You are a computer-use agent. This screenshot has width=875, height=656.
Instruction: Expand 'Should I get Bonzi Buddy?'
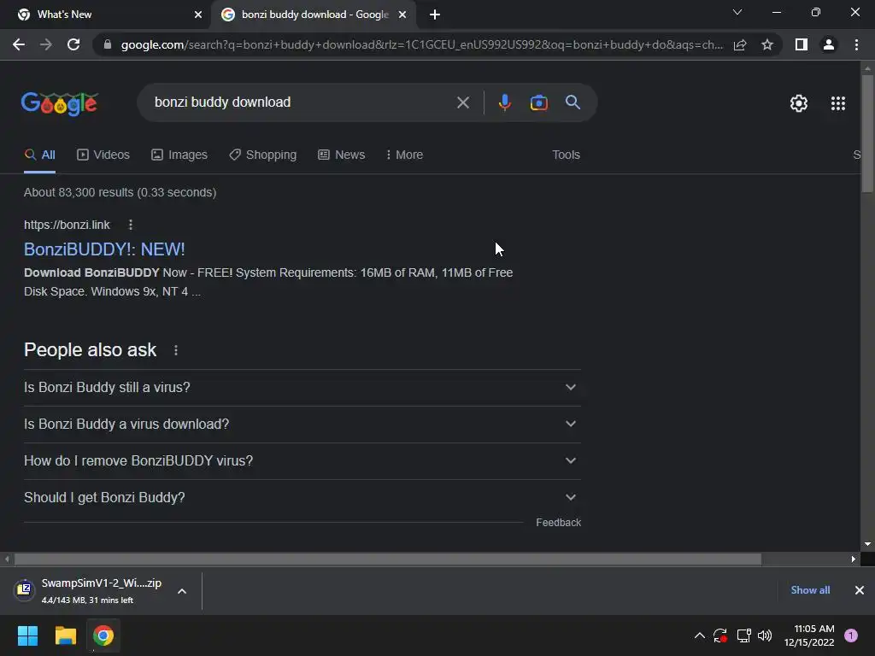coord(302,498)
